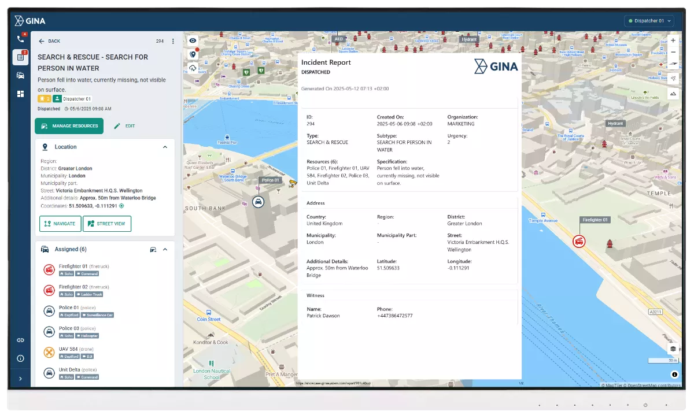Click the report URL at the page bottom
The image size is (694, 415).
[x=333, y=383]
